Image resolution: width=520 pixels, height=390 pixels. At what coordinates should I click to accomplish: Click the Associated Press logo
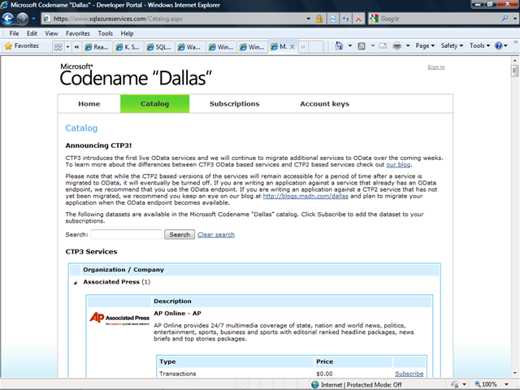119,318
